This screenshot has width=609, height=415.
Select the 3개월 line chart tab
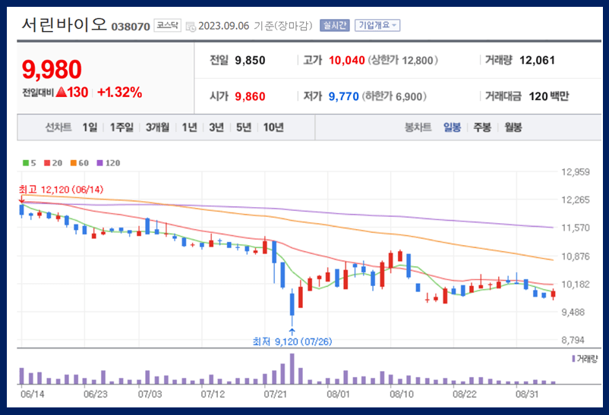[158, 127]
